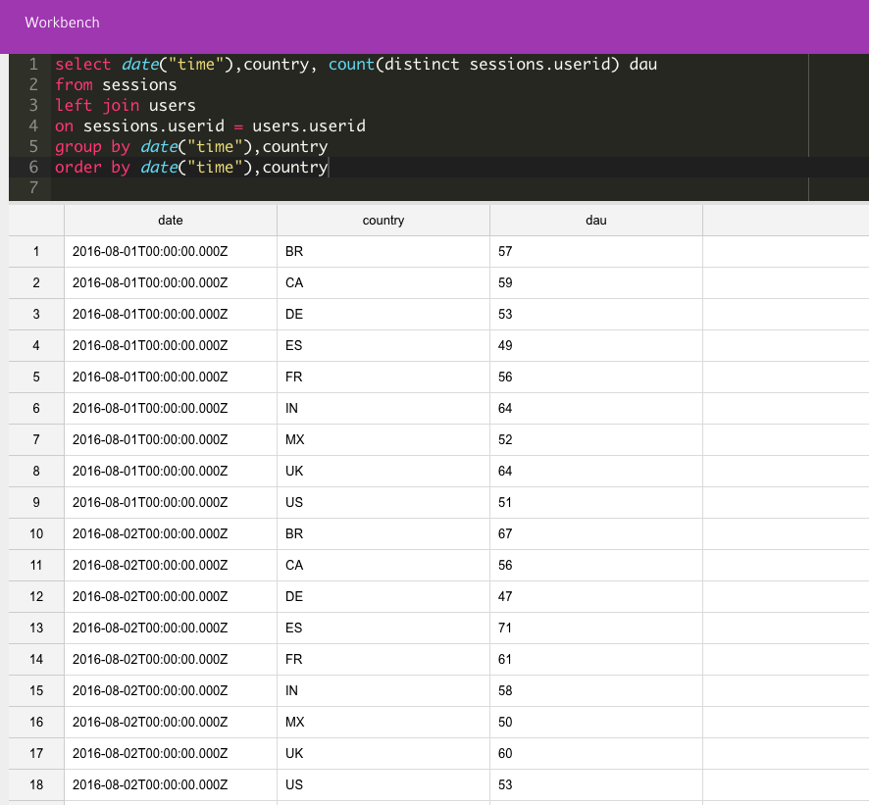Image resolution: width=869 pixels, height=805 pixels.
Task: Select the MX country cell in row 16
Action: click(383, 723)
